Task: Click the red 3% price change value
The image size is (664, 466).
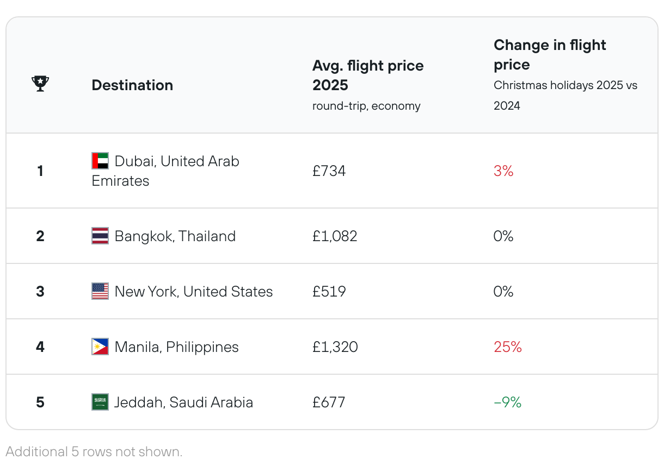Action: (503, 171)
